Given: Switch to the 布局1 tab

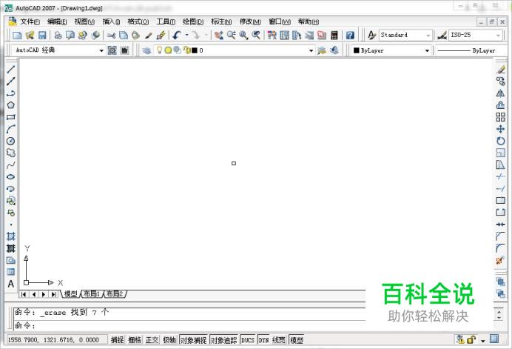Looking at the screenshot, I should point(92,293).
